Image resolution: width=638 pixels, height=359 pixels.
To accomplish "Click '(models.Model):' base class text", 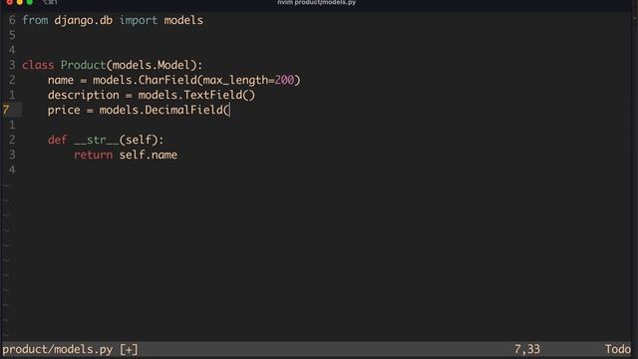I will [x=155, y=65].
